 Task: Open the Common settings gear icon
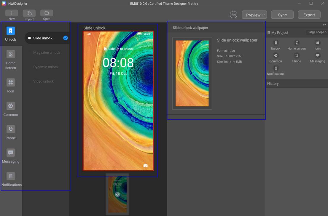pos(11,106)
